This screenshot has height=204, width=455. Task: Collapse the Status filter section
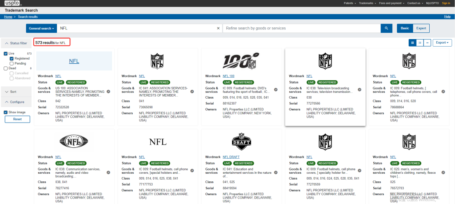point(16,43)
